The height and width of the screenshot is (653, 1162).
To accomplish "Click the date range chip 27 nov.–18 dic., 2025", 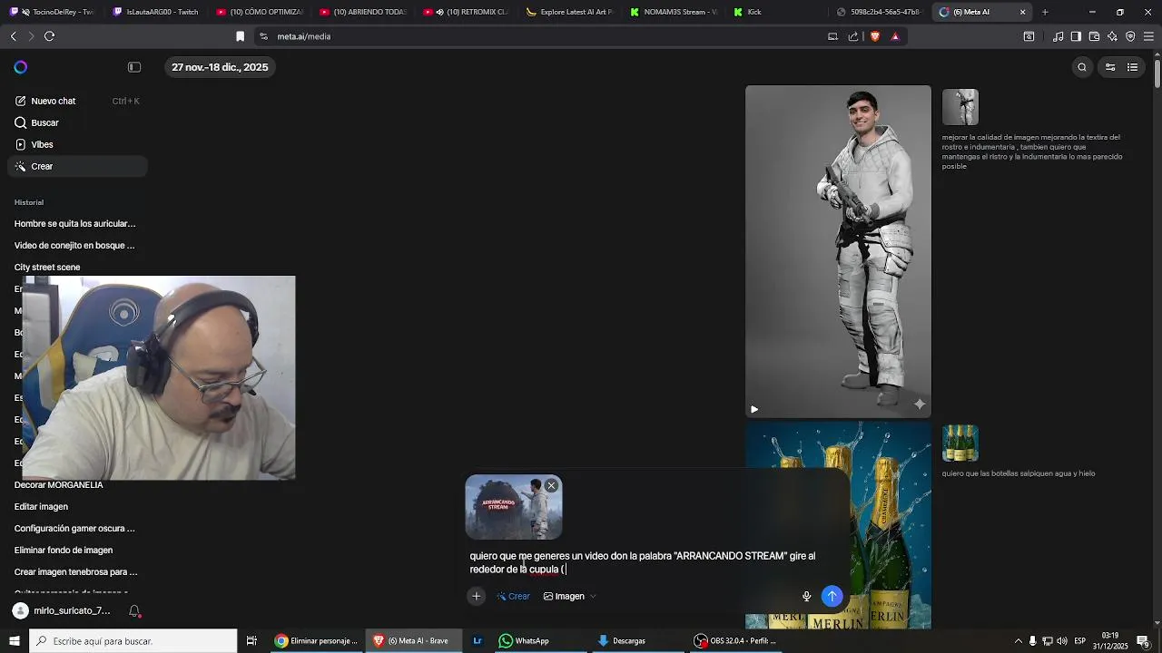I will pyautogui.click(x=220, y=67).
